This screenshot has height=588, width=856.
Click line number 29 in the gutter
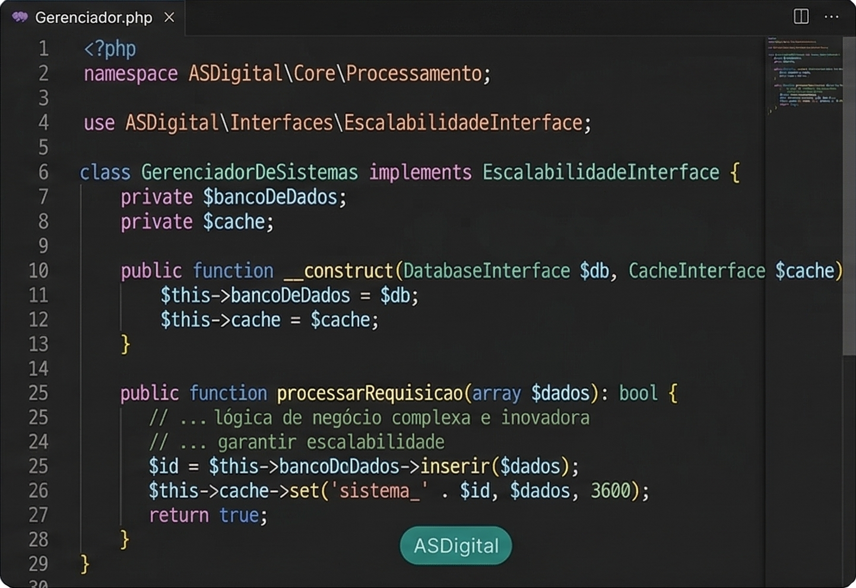39,563
